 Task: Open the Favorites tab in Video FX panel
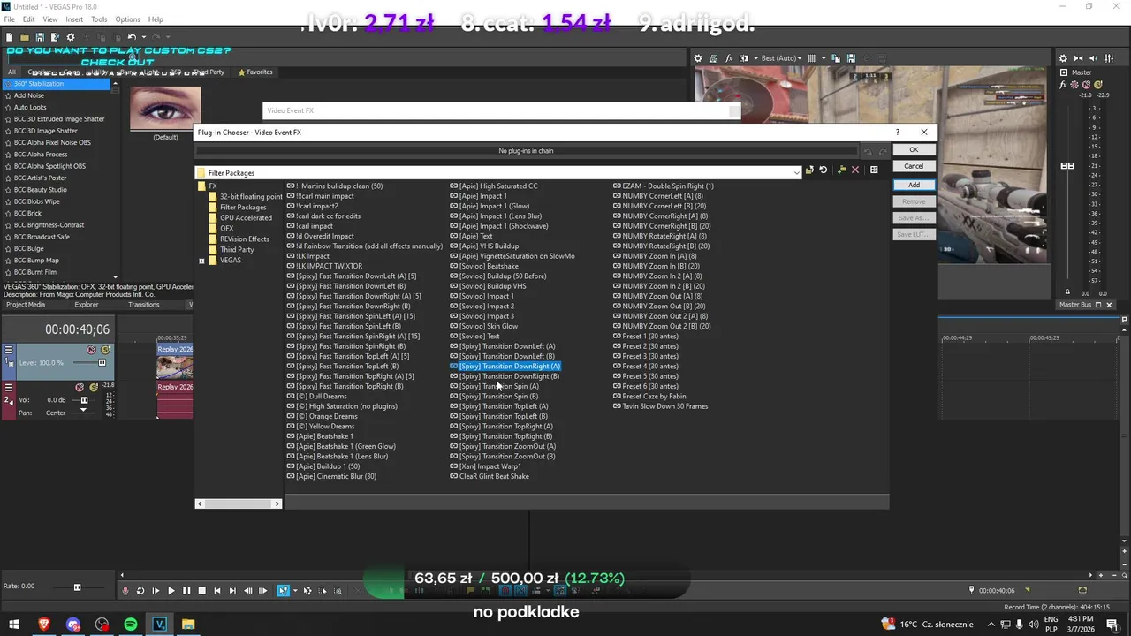pyautogui.click(x=255, y=72)
